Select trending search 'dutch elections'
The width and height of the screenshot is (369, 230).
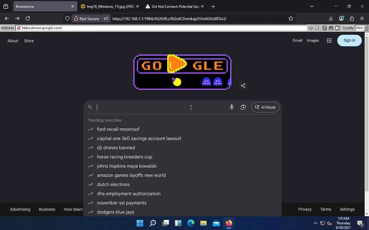[182, 184]
